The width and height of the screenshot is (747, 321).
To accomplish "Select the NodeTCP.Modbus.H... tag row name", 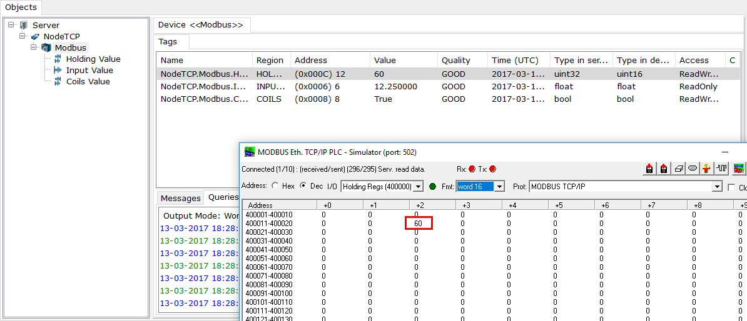I will [x=203, y=74].
